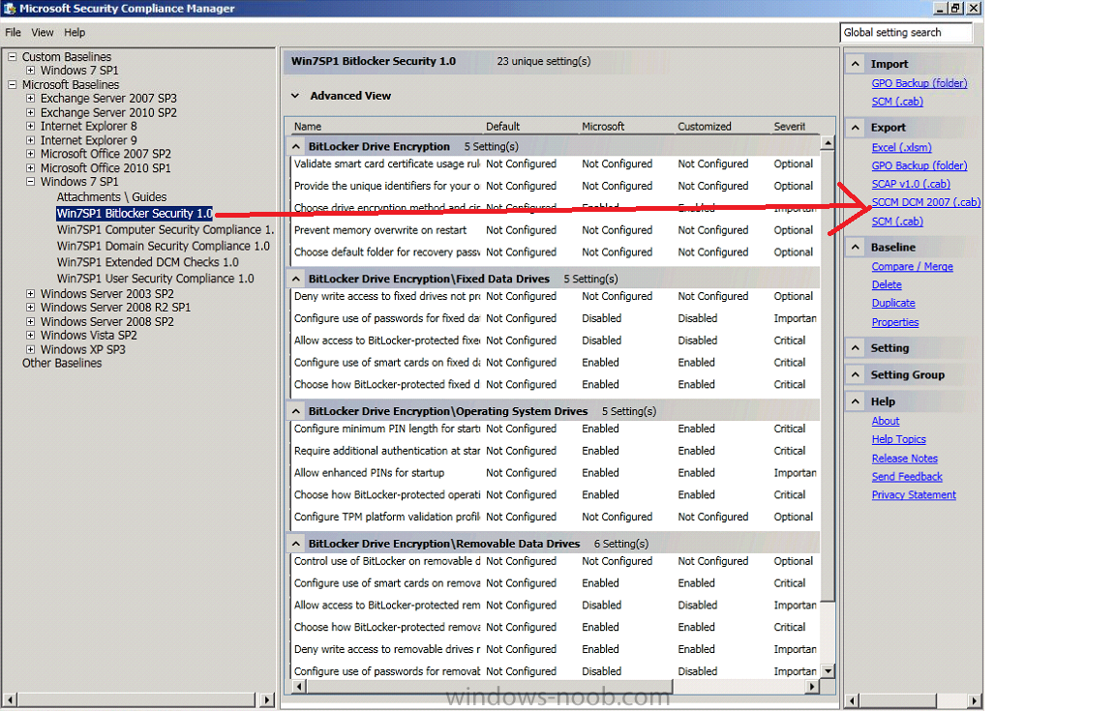Image resolution: width=1115 pixels, height=711 pixels.
Task: Open Help Topics link
Action: click(899, 439)
